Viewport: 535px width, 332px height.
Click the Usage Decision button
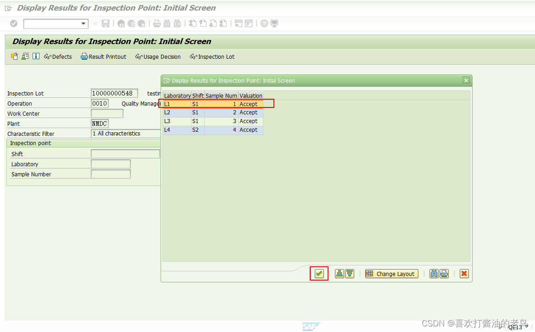point(158,56)
